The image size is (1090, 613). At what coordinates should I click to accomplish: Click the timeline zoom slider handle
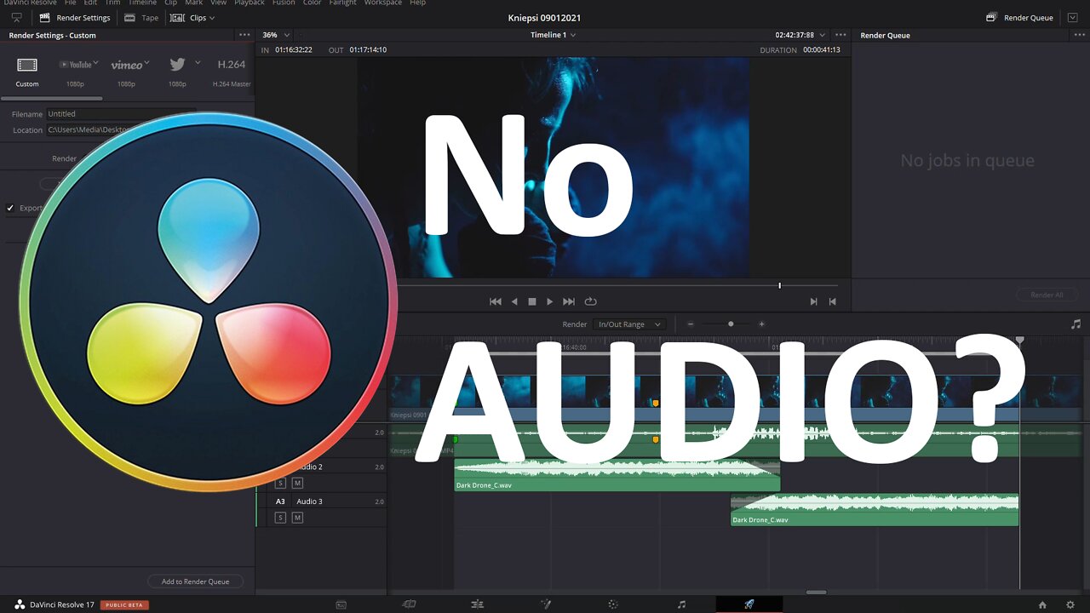point(730,324)
